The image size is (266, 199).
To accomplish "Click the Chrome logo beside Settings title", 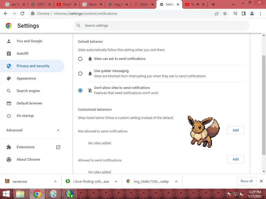I will (9, 26).
